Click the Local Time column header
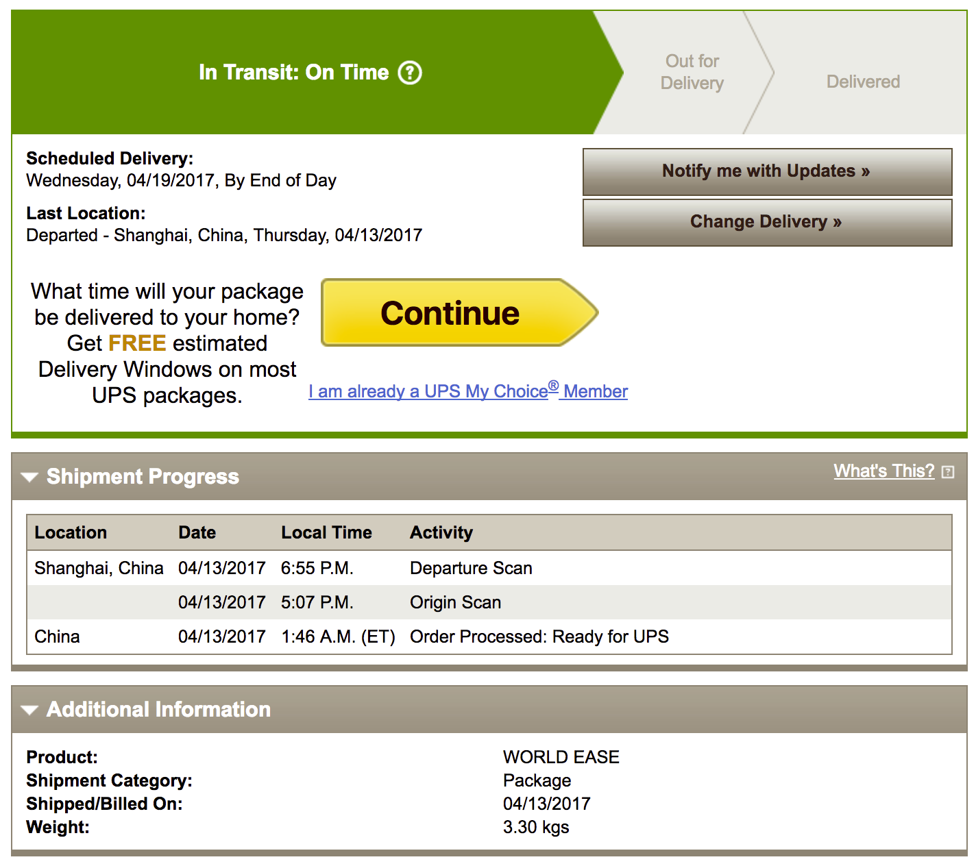 pos(326,532)
